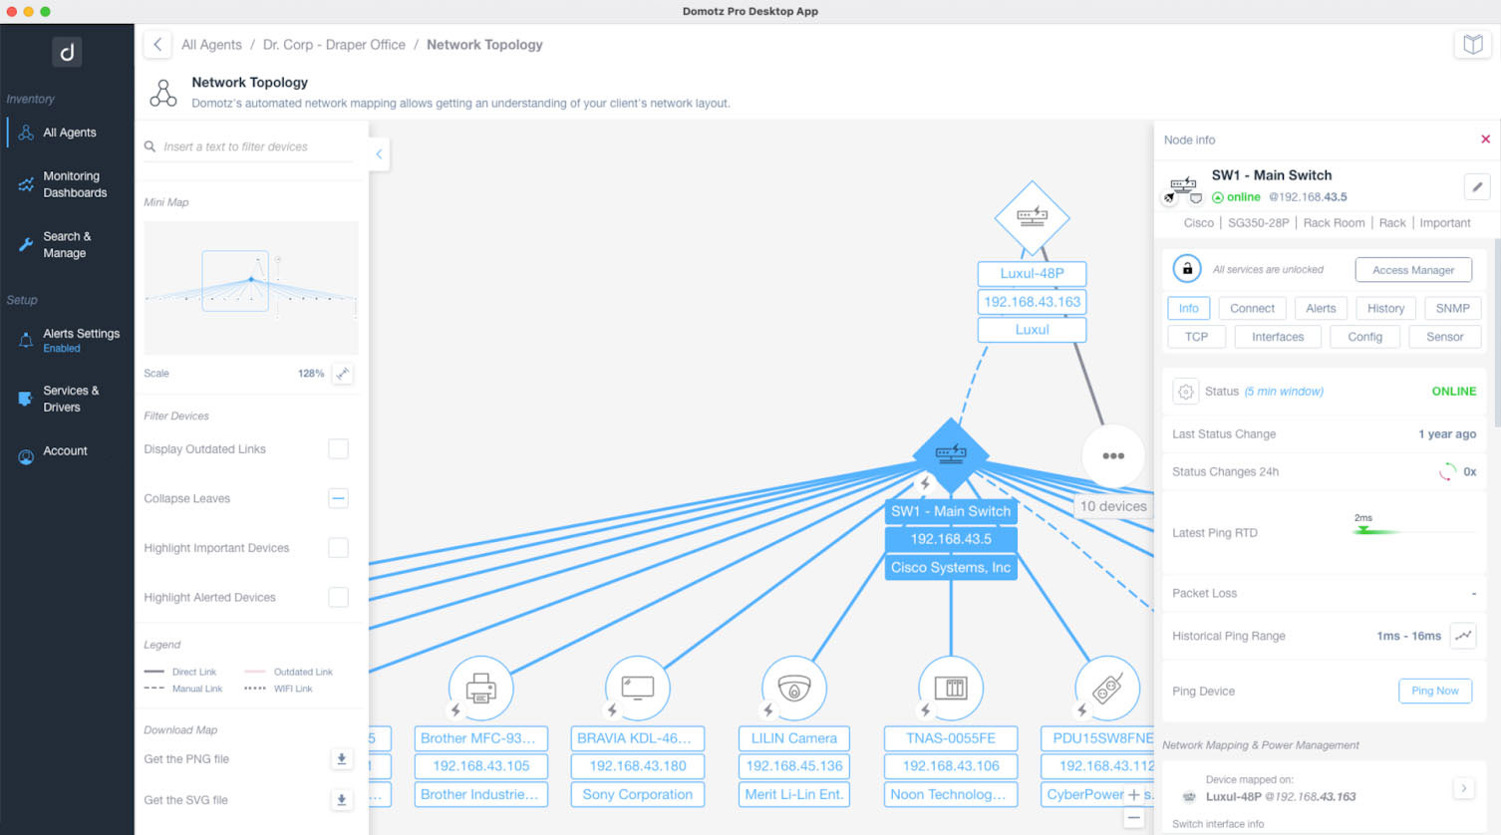Click the device filter text field
This screenshot has width=1501, height=835.
[x=249, y=145]
